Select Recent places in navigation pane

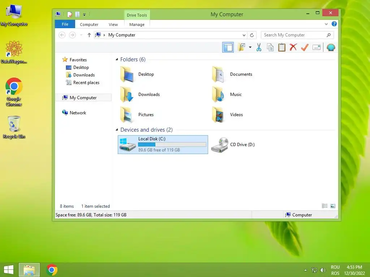click(x=86, y=83)
